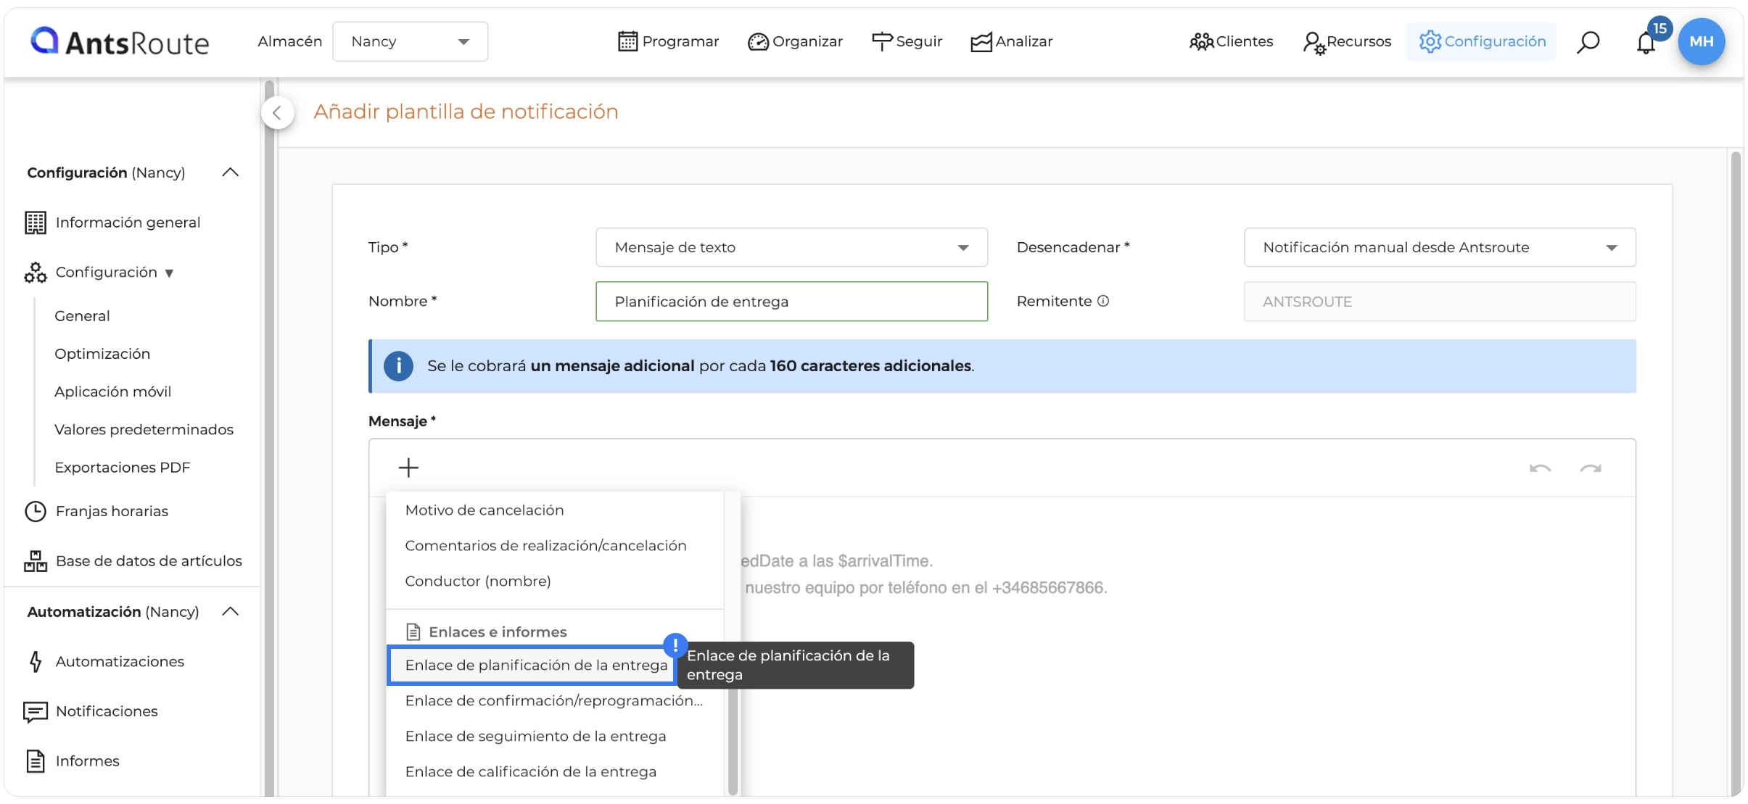Open Valores predeterminados settings
This screenshot has width=1748, height=804.
pos(144,429)
